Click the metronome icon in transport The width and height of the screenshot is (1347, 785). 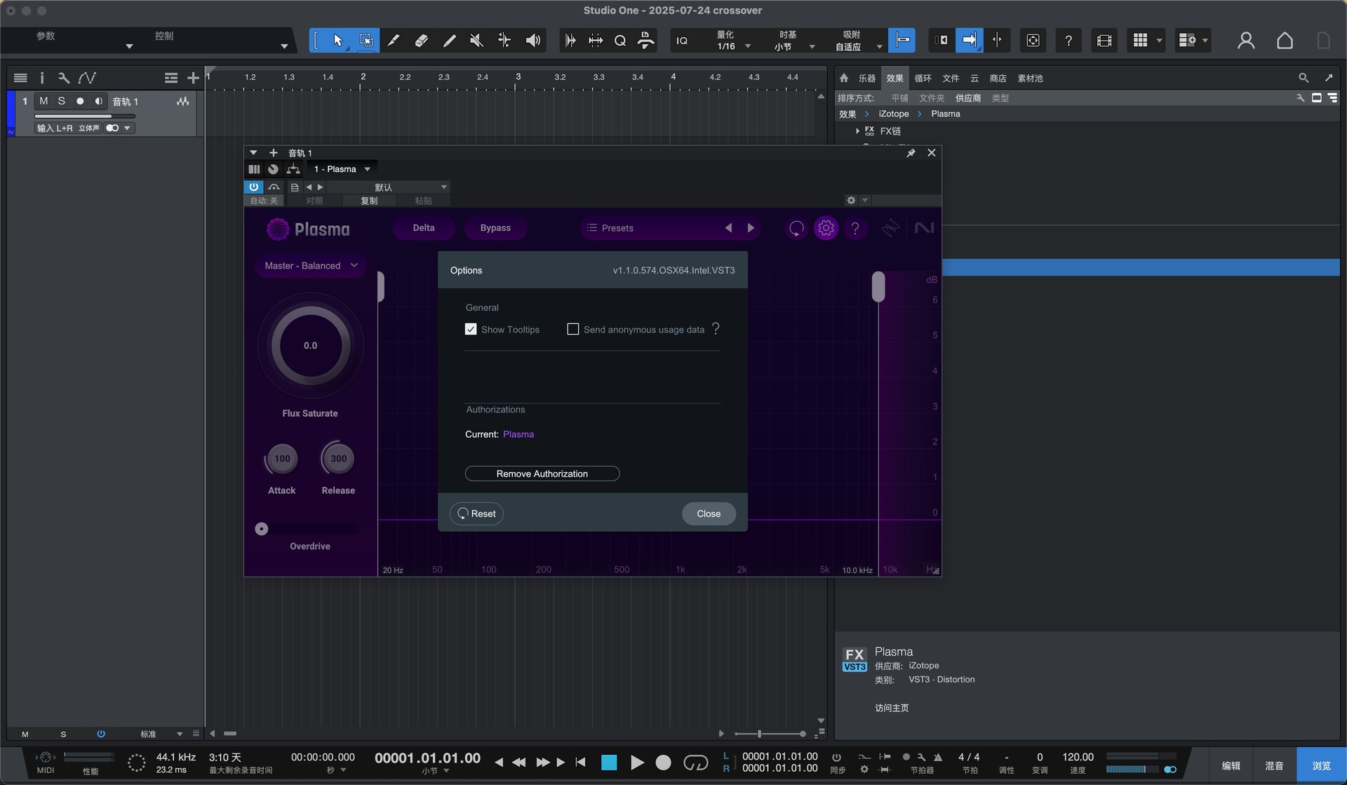(x=938, y=757)
